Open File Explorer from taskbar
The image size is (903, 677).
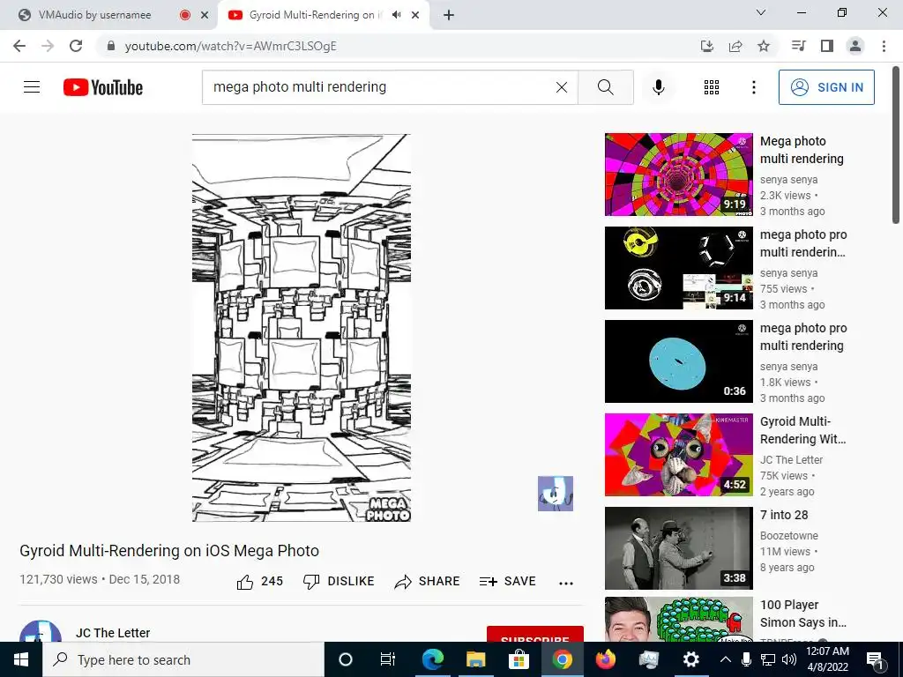click(475, 659)
